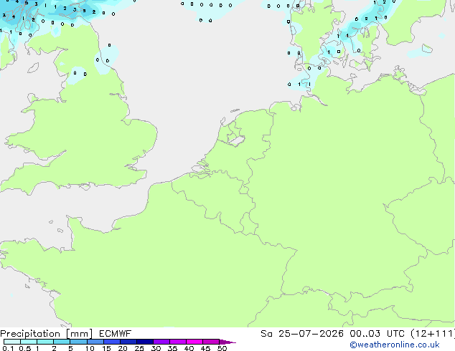The height and width of the screenshot is (351, 455).
Task: Click the 10–15 mm legend swatch
Action: [95, 342]
